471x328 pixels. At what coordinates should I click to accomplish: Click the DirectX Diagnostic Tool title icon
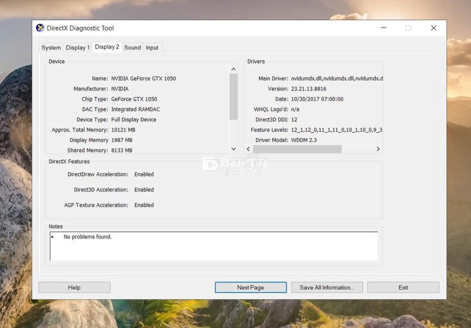(40, 28)
